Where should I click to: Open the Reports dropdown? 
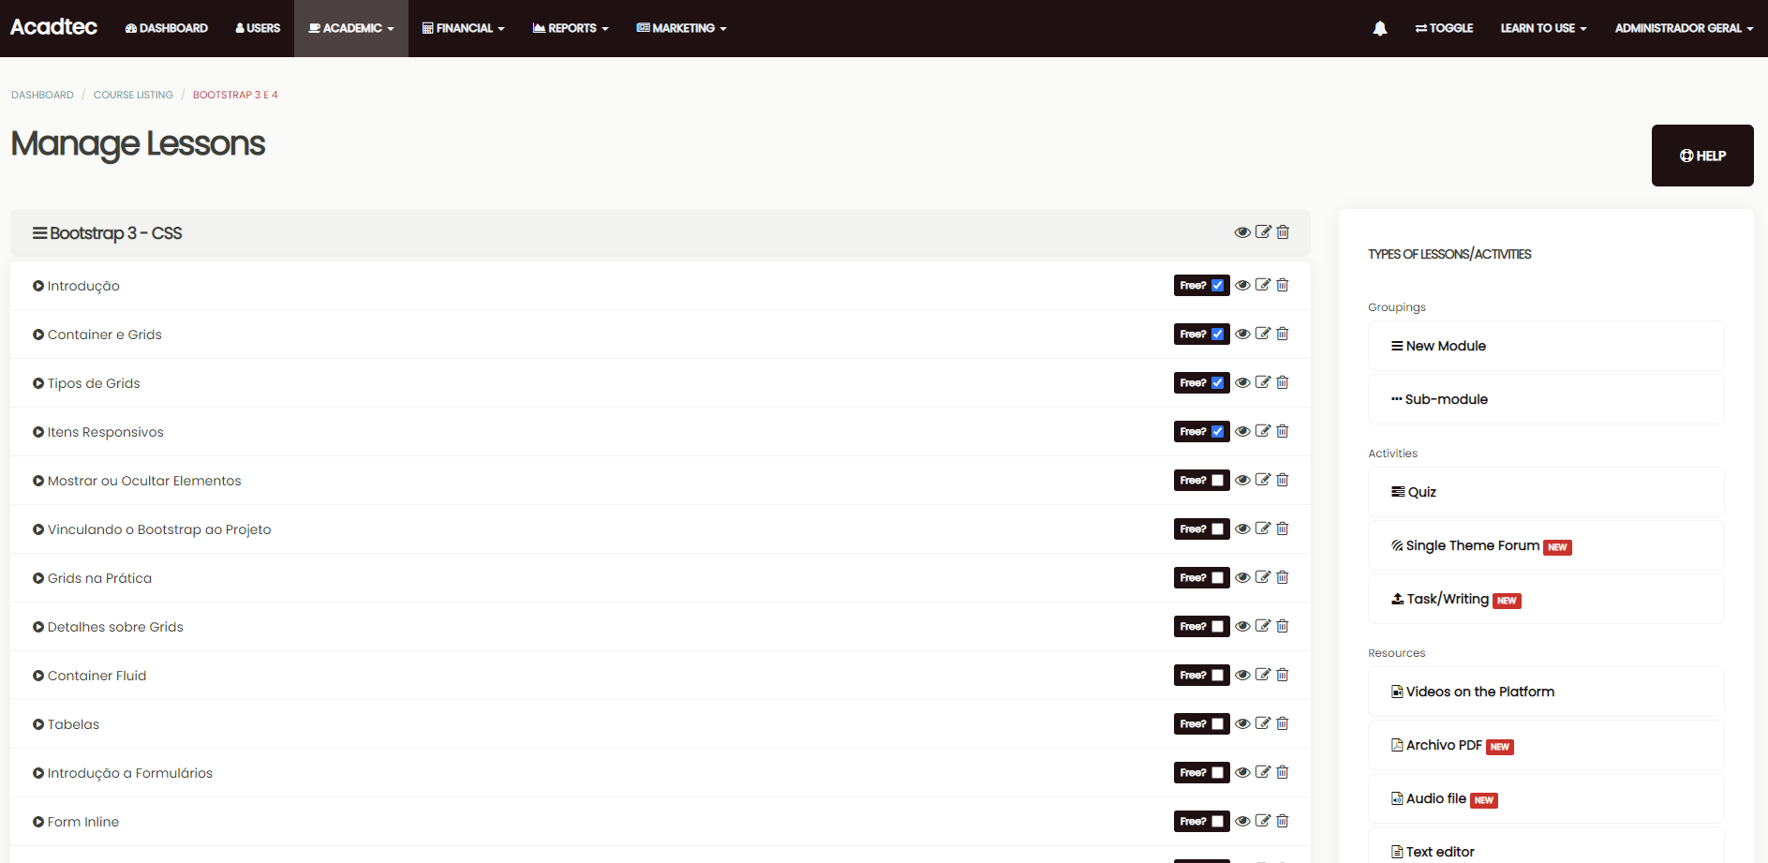click(571, 28)
